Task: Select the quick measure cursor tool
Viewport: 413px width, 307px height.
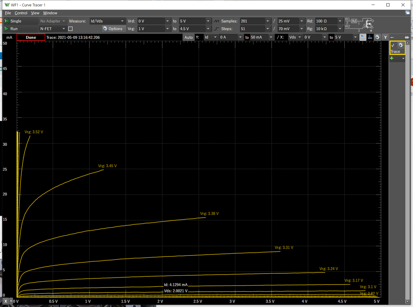Action: click(363, 37)
